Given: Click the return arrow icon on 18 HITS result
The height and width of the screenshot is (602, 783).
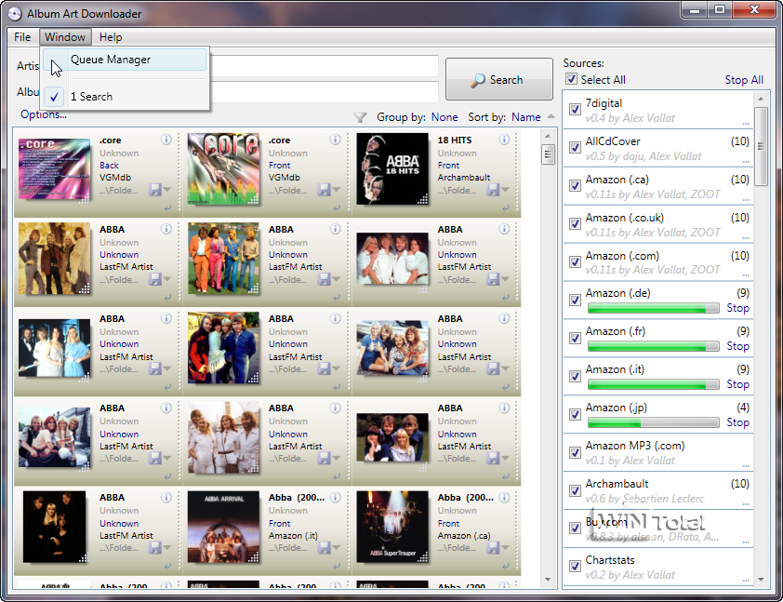Looking at the screenshot, I should point(506,207).
